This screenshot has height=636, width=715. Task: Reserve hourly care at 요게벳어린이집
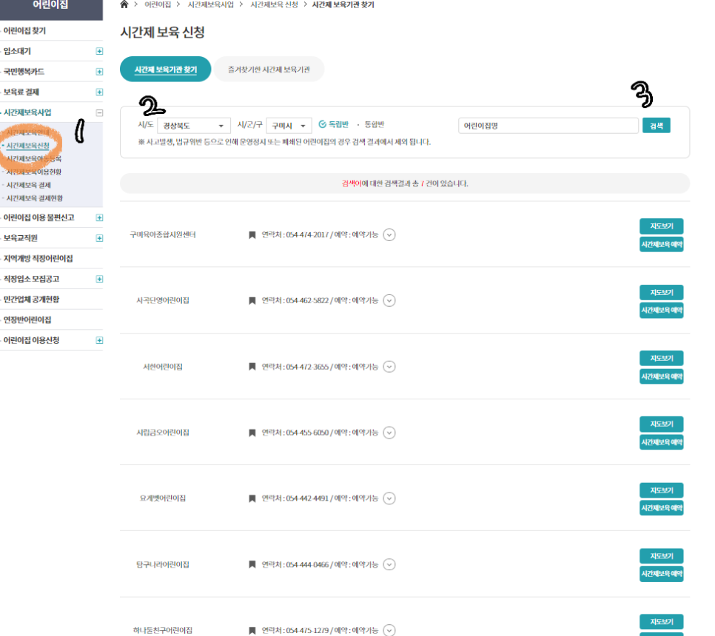tap(661, 508)
